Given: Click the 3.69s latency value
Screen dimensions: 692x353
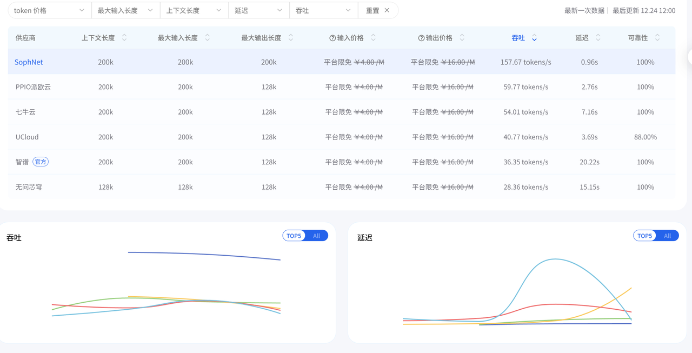Looking at the screenshot, I should 589,137.
